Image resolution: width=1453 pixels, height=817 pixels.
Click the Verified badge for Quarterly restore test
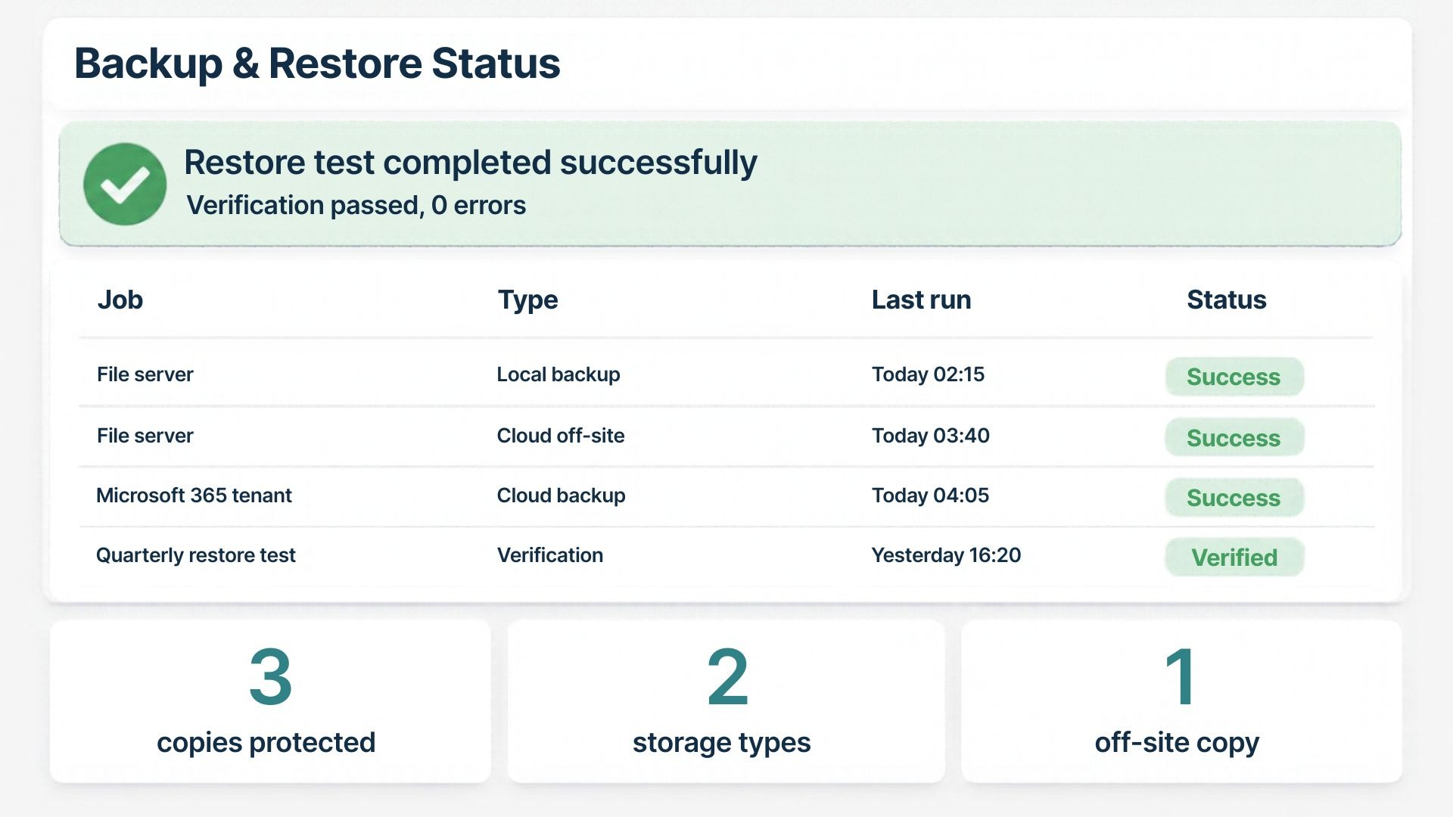[x=1234, y=558]
